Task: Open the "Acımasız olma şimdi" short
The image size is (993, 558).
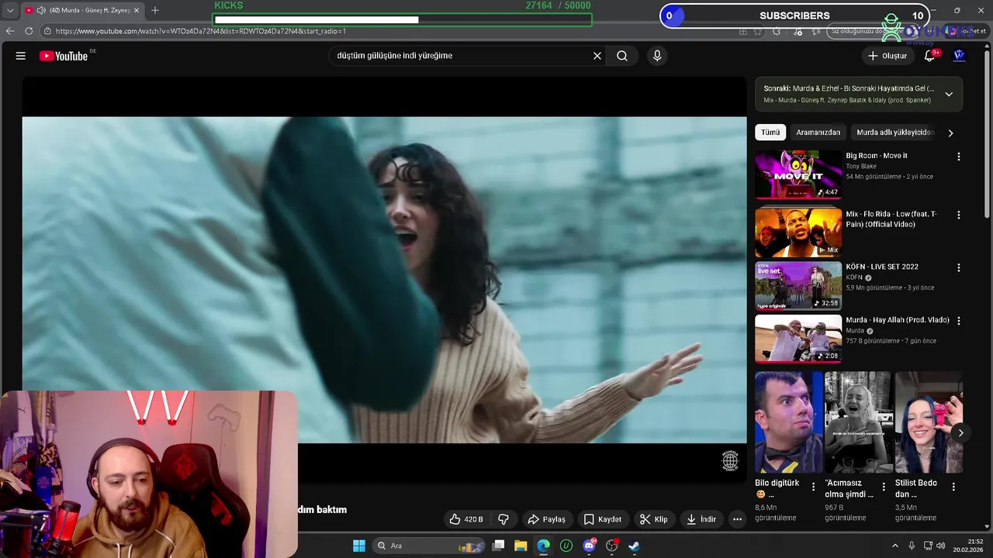Action: coord(857,422)
